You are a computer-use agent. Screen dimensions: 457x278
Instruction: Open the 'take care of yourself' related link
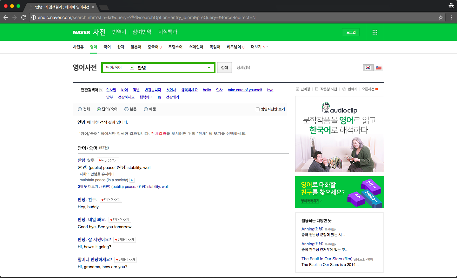coord(245,90)
